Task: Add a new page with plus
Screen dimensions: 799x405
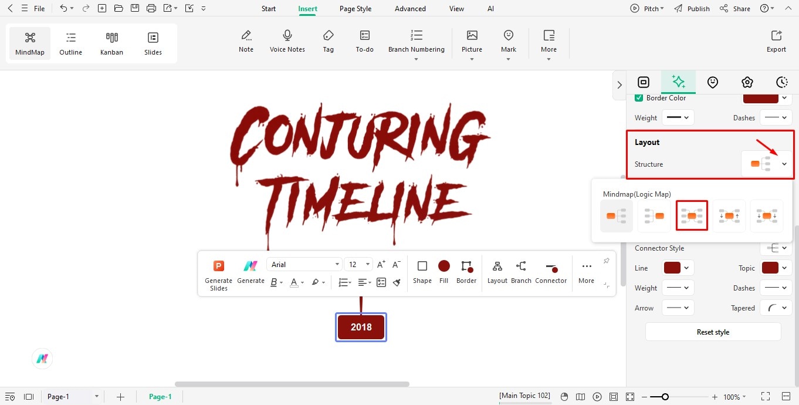Action: pyautogui.click(x=120, y=397)
